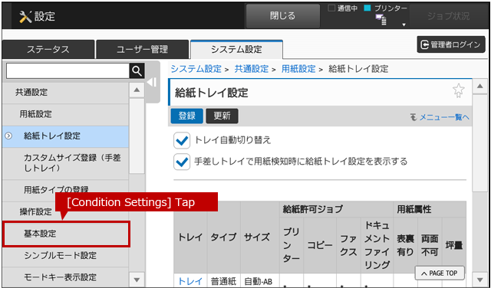Viewport: 491px width, 288px height.
Task: Click main page scroll up arrow
Action: pyautogui.click(x=479, y=87)
